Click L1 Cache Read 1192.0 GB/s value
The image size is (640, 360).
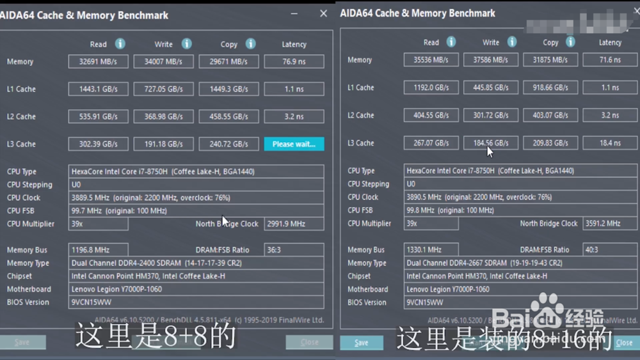click(x=431, y=87)
